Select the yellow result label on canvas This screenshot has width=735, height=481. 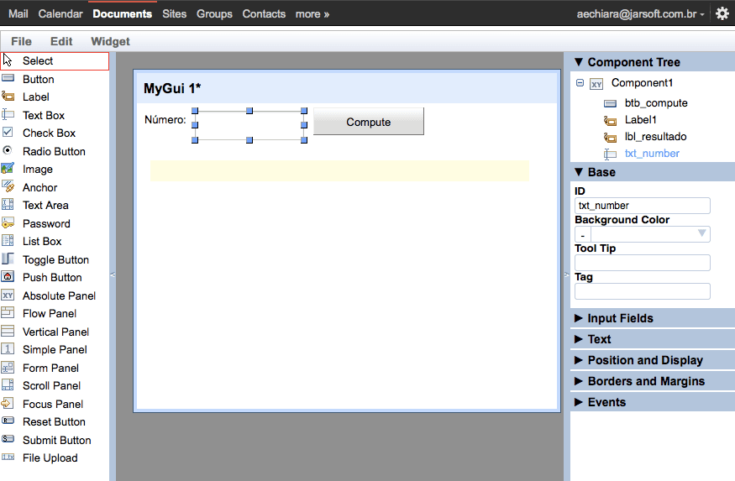click(x=339, y=170)
